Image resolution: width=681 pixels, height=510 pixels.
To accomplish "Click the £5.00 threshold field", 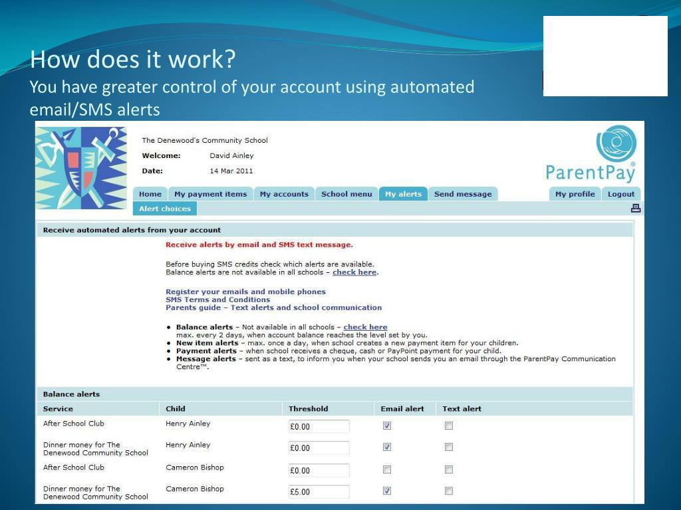I will 319,491.
